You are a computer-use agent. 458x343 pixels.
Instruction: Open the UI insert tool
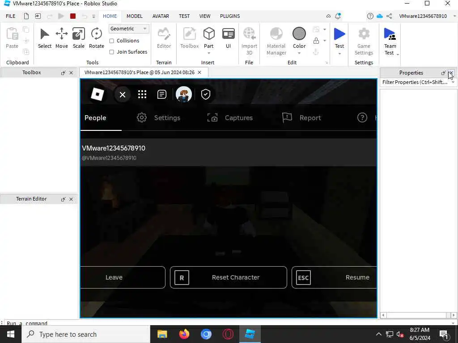(x=228, y=38)
